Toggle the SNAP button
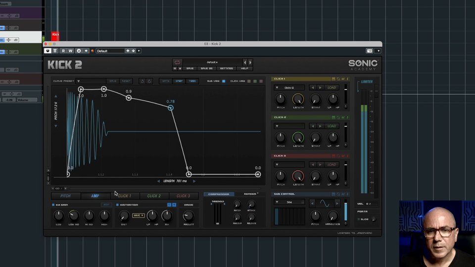 179,81
